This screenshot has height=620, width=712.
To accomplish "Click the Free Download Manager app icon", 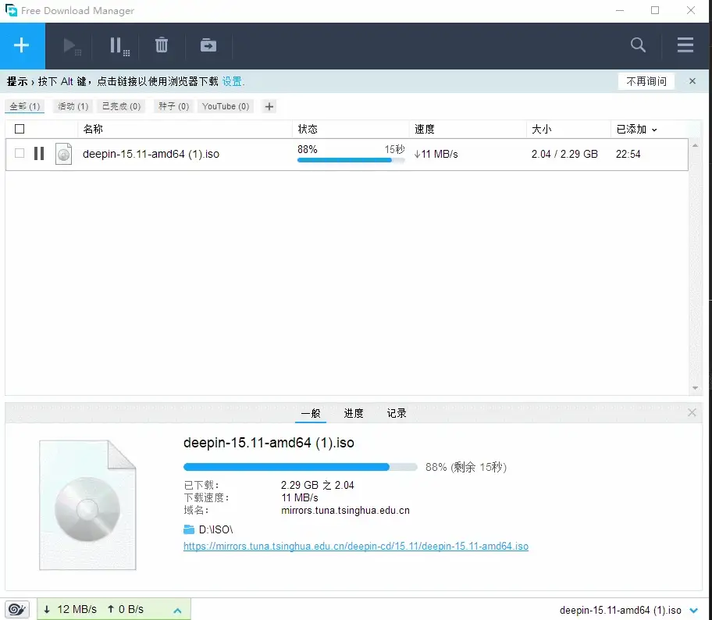I will tap(11, 10).
